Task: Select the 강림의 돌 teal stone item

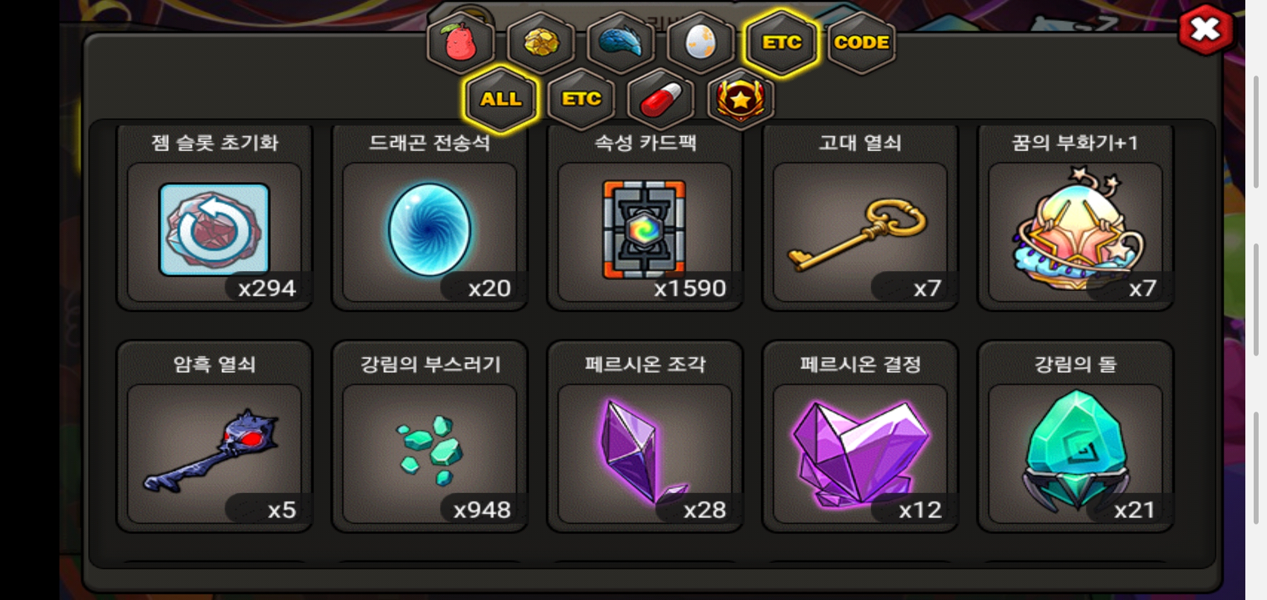Action: coord(1075,437)
